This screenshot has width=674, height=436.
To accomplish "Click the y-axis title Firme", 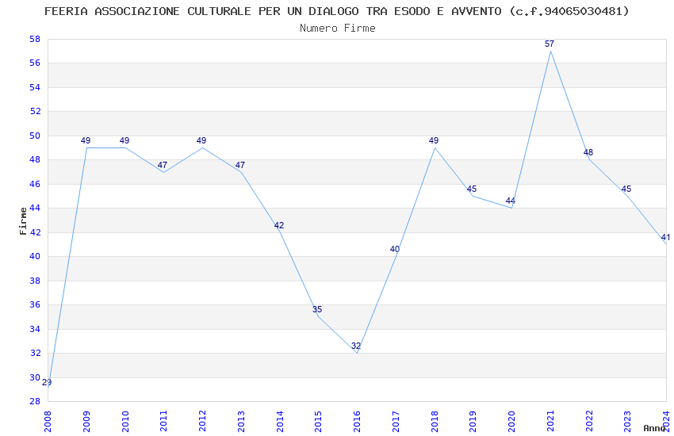I will [x=23, y=221].
